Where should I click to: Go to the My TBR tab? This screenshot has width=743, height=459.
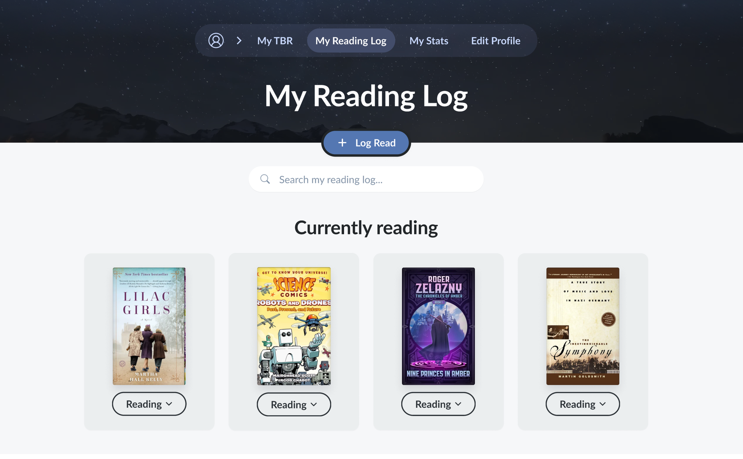(x=275, y=40)
